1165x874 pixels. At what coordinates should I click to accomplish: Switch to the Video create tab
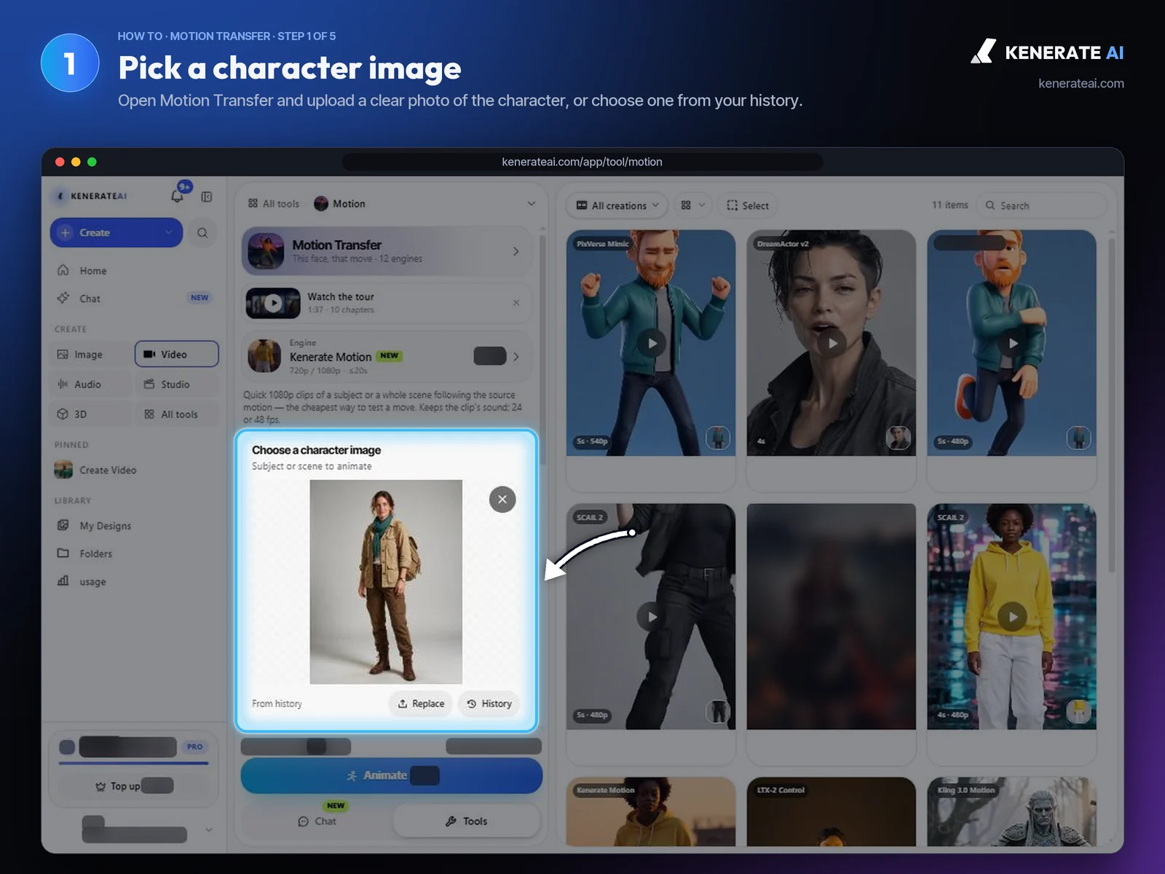click(176, 354)
